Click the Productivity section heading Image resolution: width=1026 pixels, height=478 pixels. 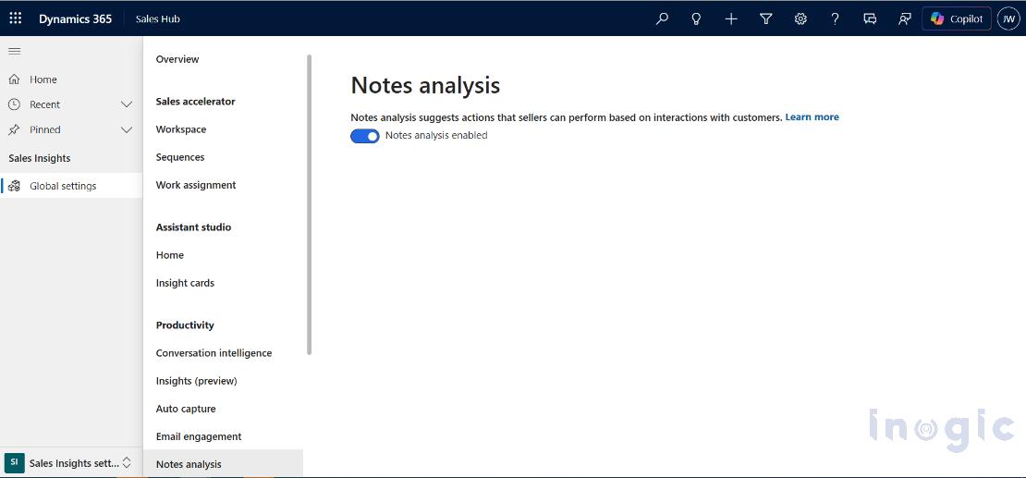click(x=185, y=325)
